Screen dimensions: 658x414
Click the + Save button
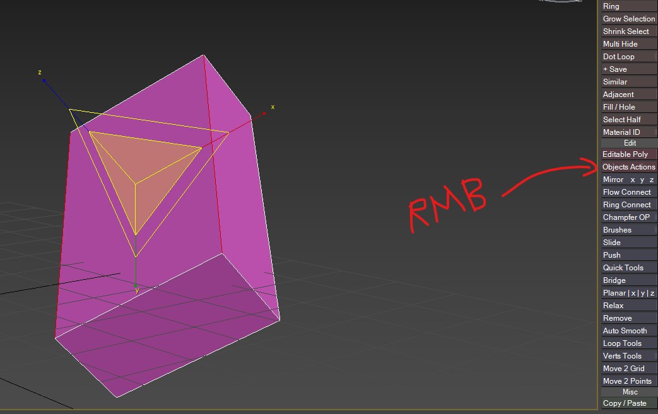click(x=629, y=69)
